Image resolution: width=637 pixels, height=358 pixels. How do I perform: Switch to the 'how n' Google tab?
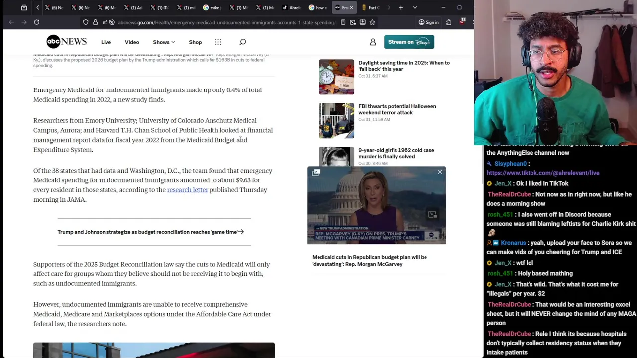318,8
